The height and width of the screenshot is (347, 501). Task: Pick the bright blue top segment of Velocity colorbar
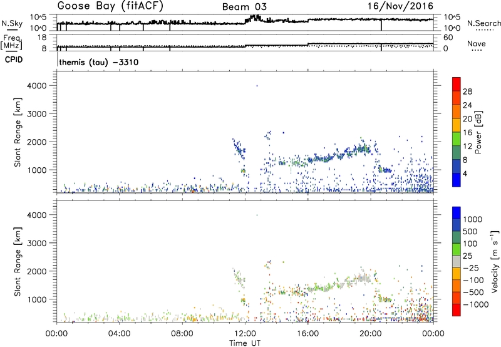[457, 213]
